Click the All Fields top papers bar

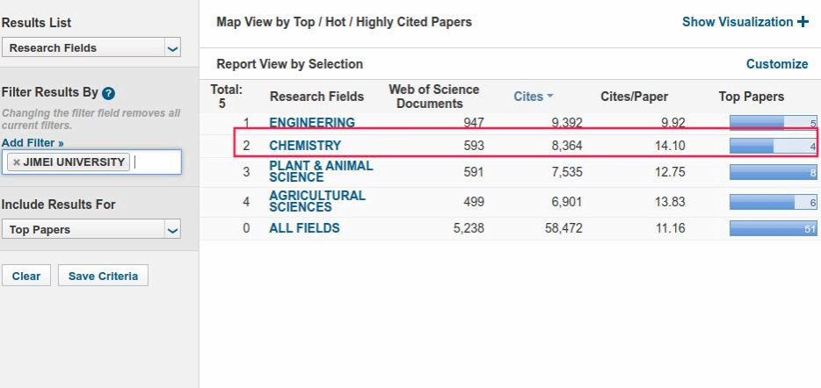(x=773, y=228)
